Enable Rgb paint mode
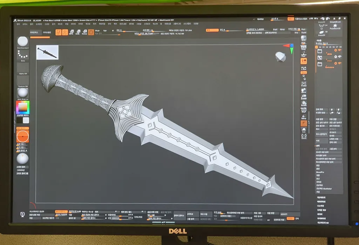This screenshot has width=359, height=245. point(105,31)
